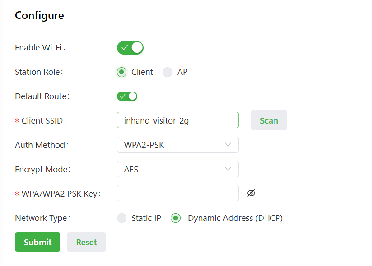
Task: Submit the Wi-Fi configuration
Action: (37, 242)
